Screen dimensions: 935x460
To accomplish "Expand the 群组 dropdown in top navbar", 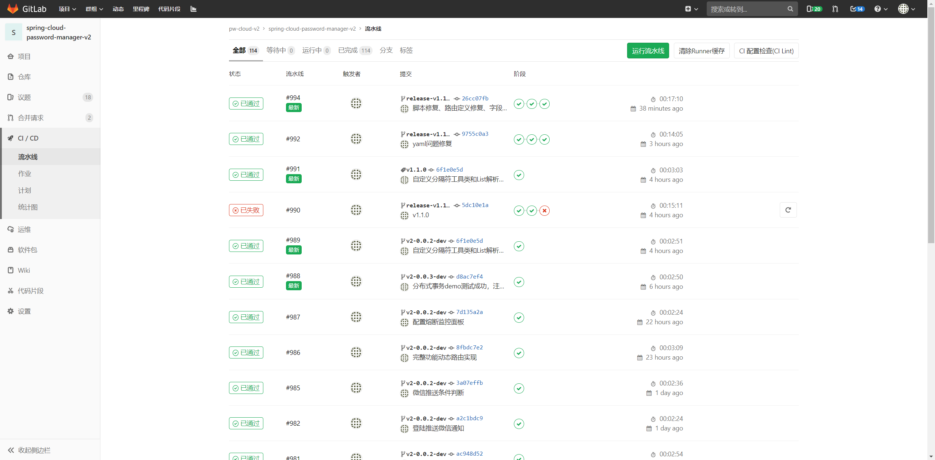I will 94,9.
